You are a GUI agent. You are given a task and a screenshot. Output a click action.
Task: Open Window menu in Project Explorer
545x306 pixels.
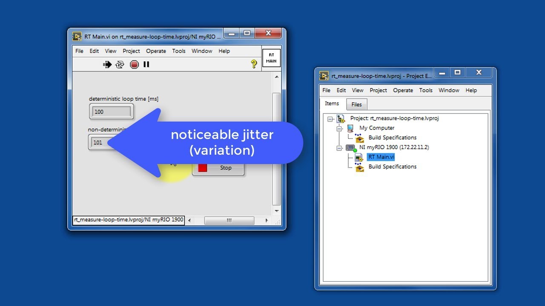coord(449,90)
